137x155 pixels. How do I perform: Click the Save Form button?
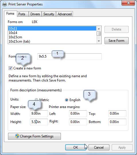[x=117, y=41]
